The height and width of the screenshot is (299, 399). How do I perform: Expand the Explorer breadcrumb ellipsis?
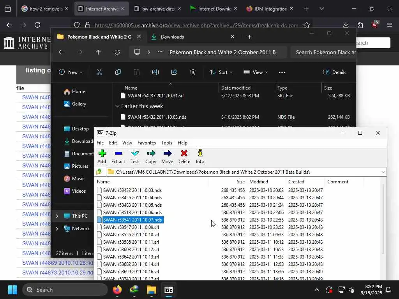(160, 52)
